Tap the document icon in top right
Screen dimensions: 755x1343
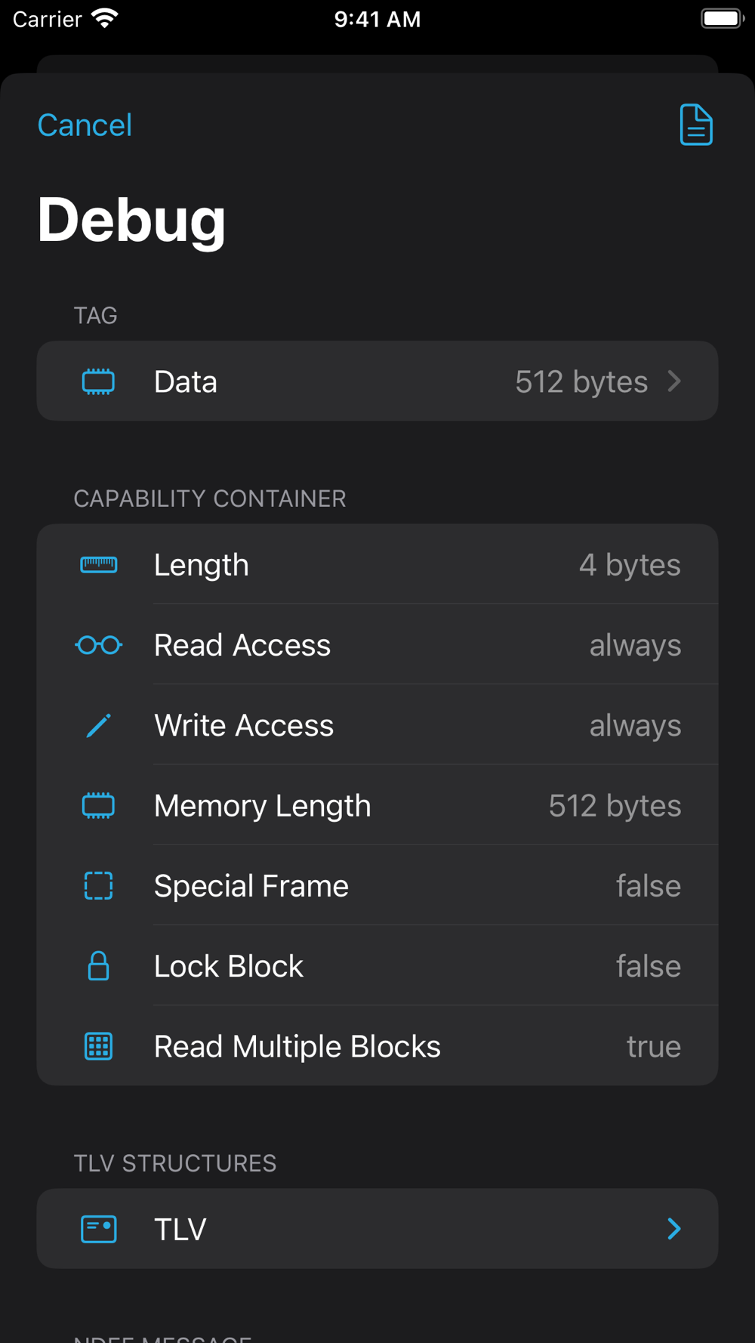point(695,125)
